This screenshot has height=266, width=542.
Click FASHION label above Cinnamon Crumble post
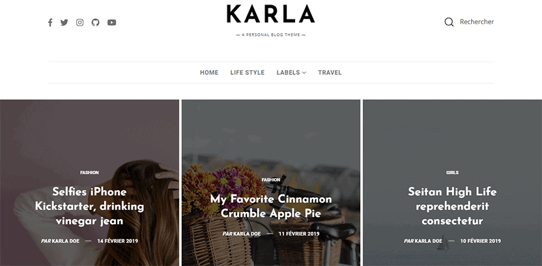[271, 180]
